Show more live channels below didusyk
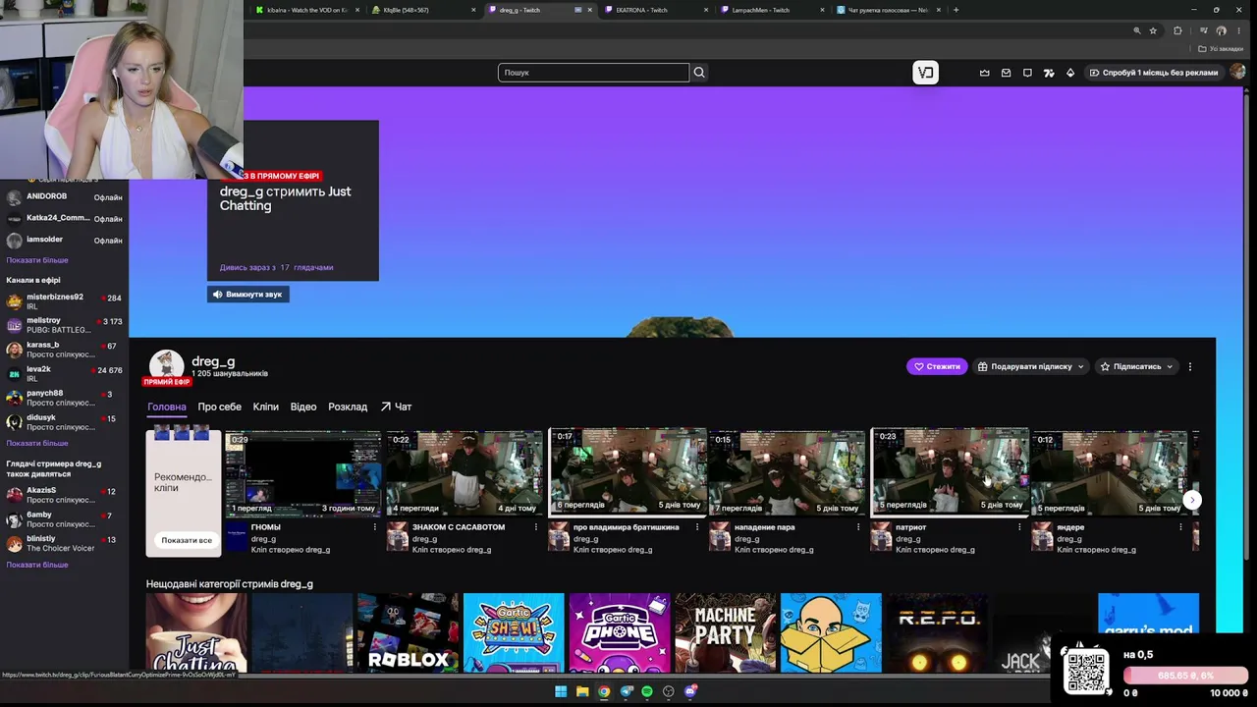This screenshot has width=1257, height=707. pyautogui.click(x=37, y=443)
